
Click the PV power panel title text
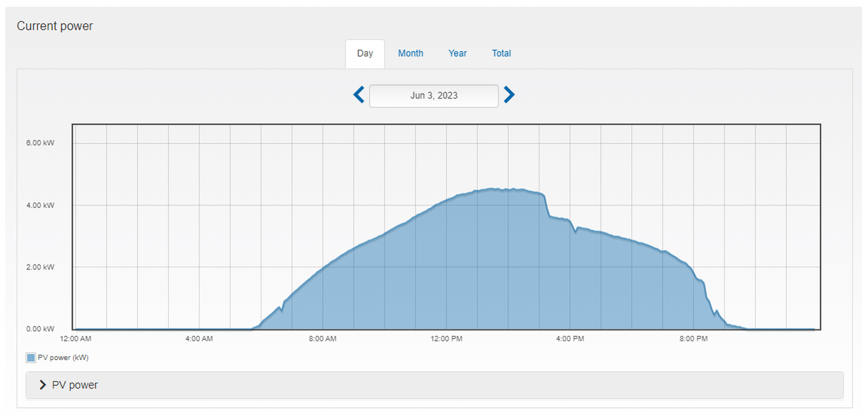[x=75, y=385]
